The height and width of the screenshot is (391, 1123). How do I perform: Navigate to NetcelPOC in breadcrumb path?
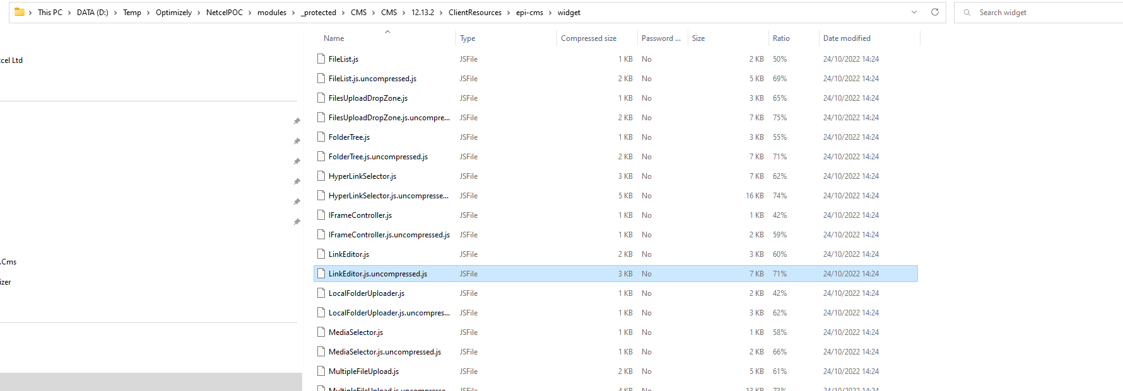224,13
